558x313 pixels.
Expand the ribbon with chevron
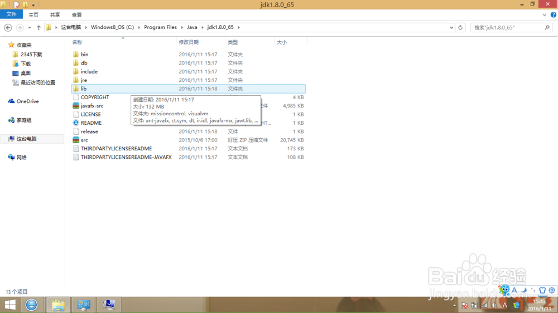(x=544, y=15)
